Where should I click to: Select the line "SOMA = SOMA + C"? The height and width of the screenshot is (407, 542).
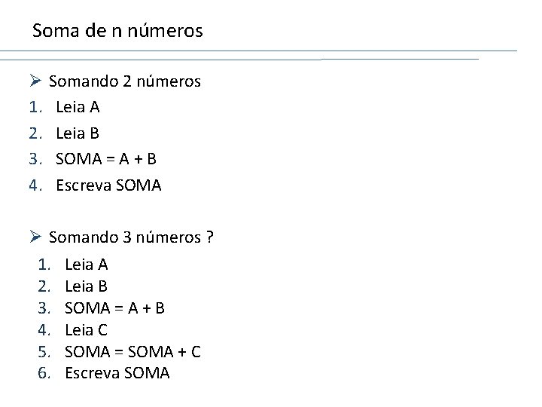click(132, 351)
